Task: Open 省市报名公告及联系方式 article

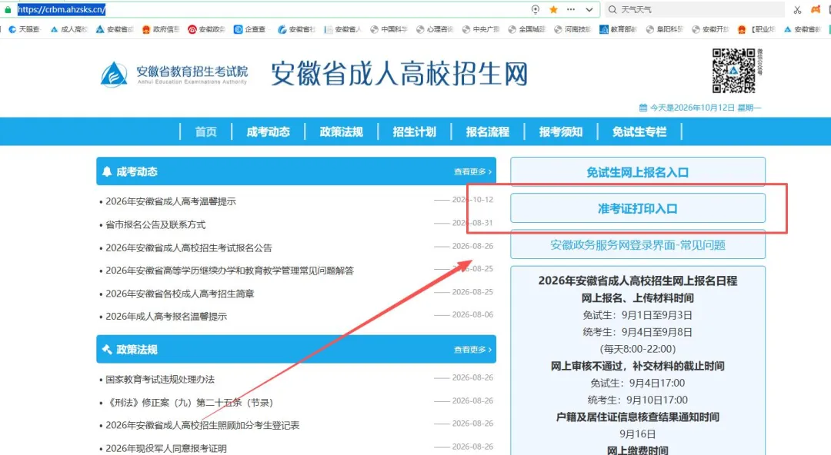Action: click(155, 224)
